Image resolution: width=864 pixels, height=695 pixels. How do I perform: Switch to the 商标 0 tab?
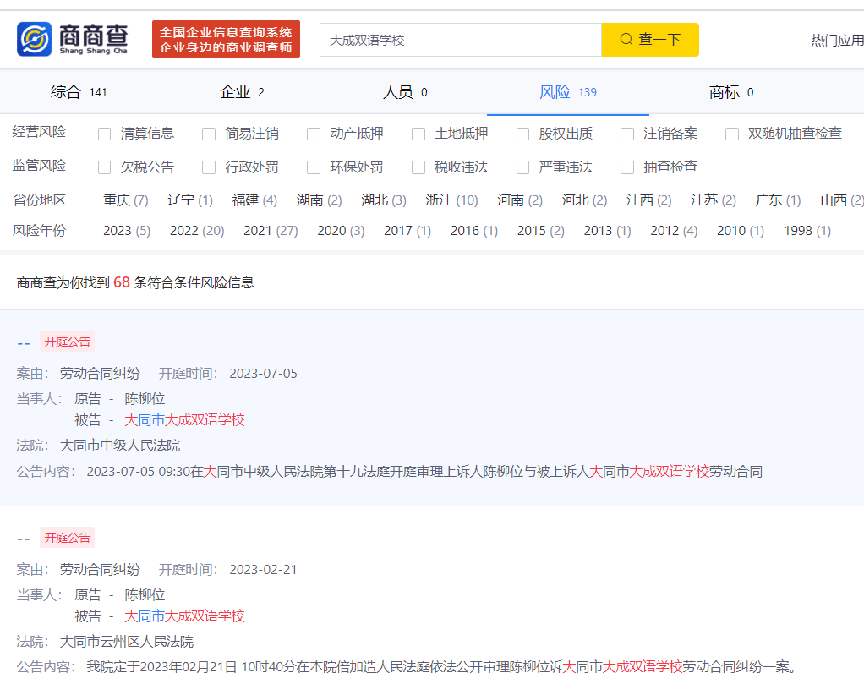pos(731,92)
